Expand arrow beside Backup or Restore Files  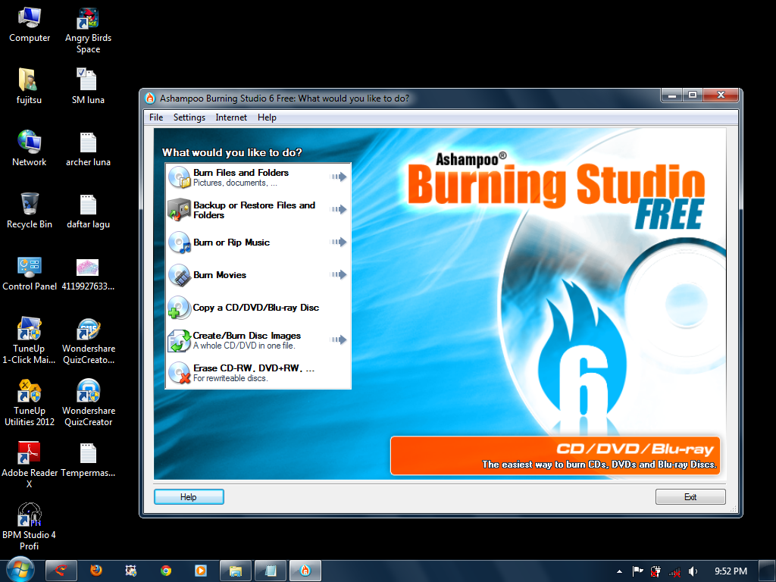click(x=339, y=209)
